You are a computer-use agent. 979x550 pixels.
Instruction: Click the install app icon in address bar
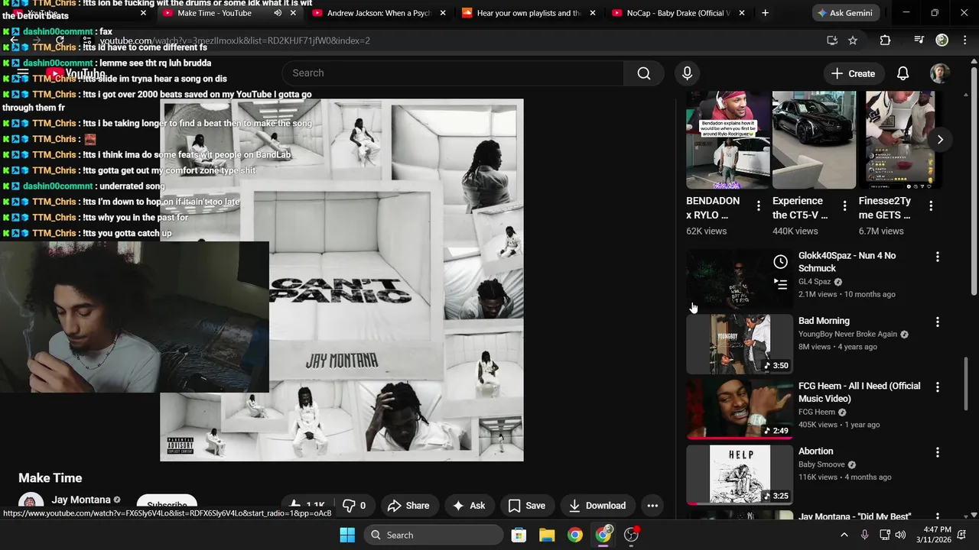pos(832,40)
